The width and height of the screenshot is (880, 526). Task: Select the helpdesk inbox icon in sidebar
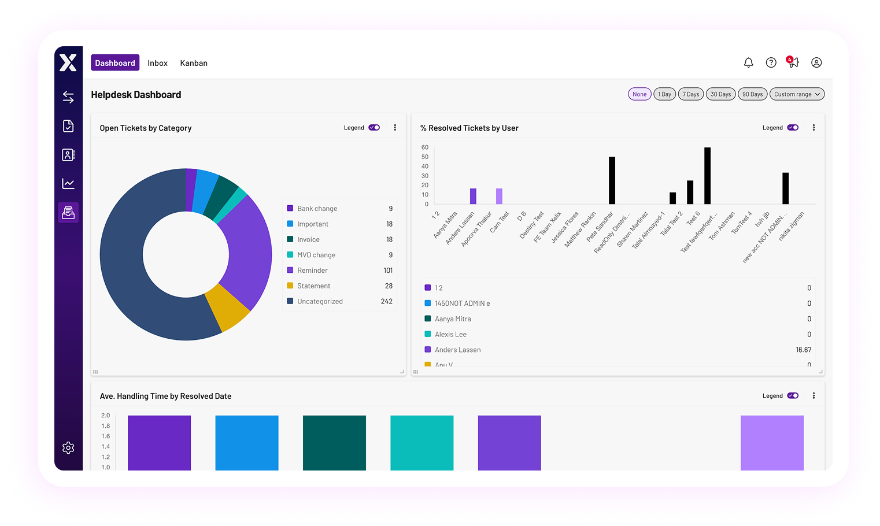[68, 212]
